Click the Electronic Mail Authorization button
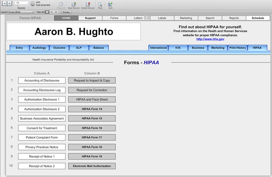The width and height of the screenshot is (272, 177). point(92,166)
